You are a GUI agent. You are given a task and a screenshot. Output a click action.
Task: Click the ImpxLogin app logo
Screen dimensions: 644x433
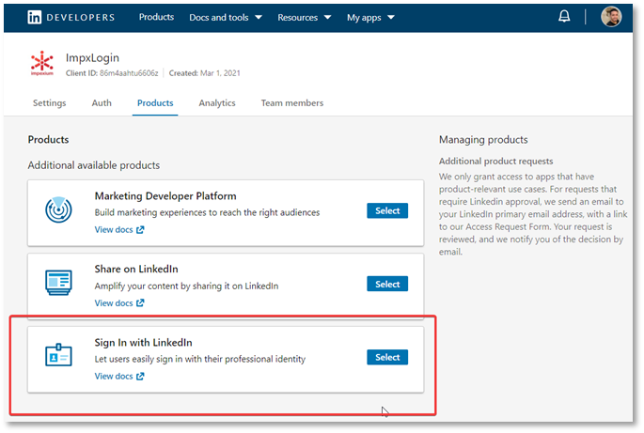[x=42, y=63]
